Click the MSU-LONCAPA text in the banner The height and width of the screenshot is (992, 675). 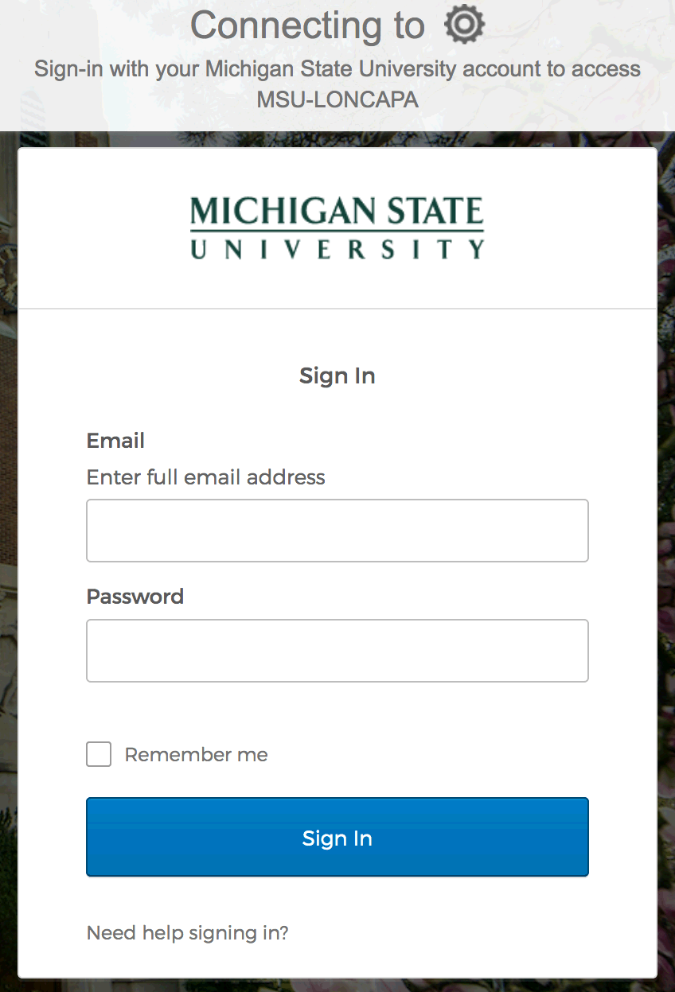click(337, 99)
